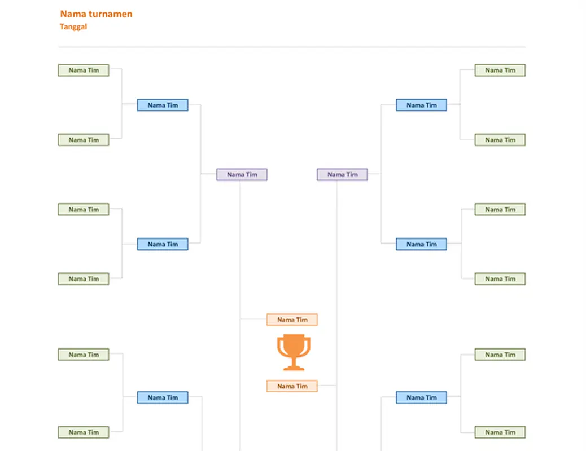586x451 pixels.
Task: Select second green team box from top, right side
Action: click(x=500, y=140)
